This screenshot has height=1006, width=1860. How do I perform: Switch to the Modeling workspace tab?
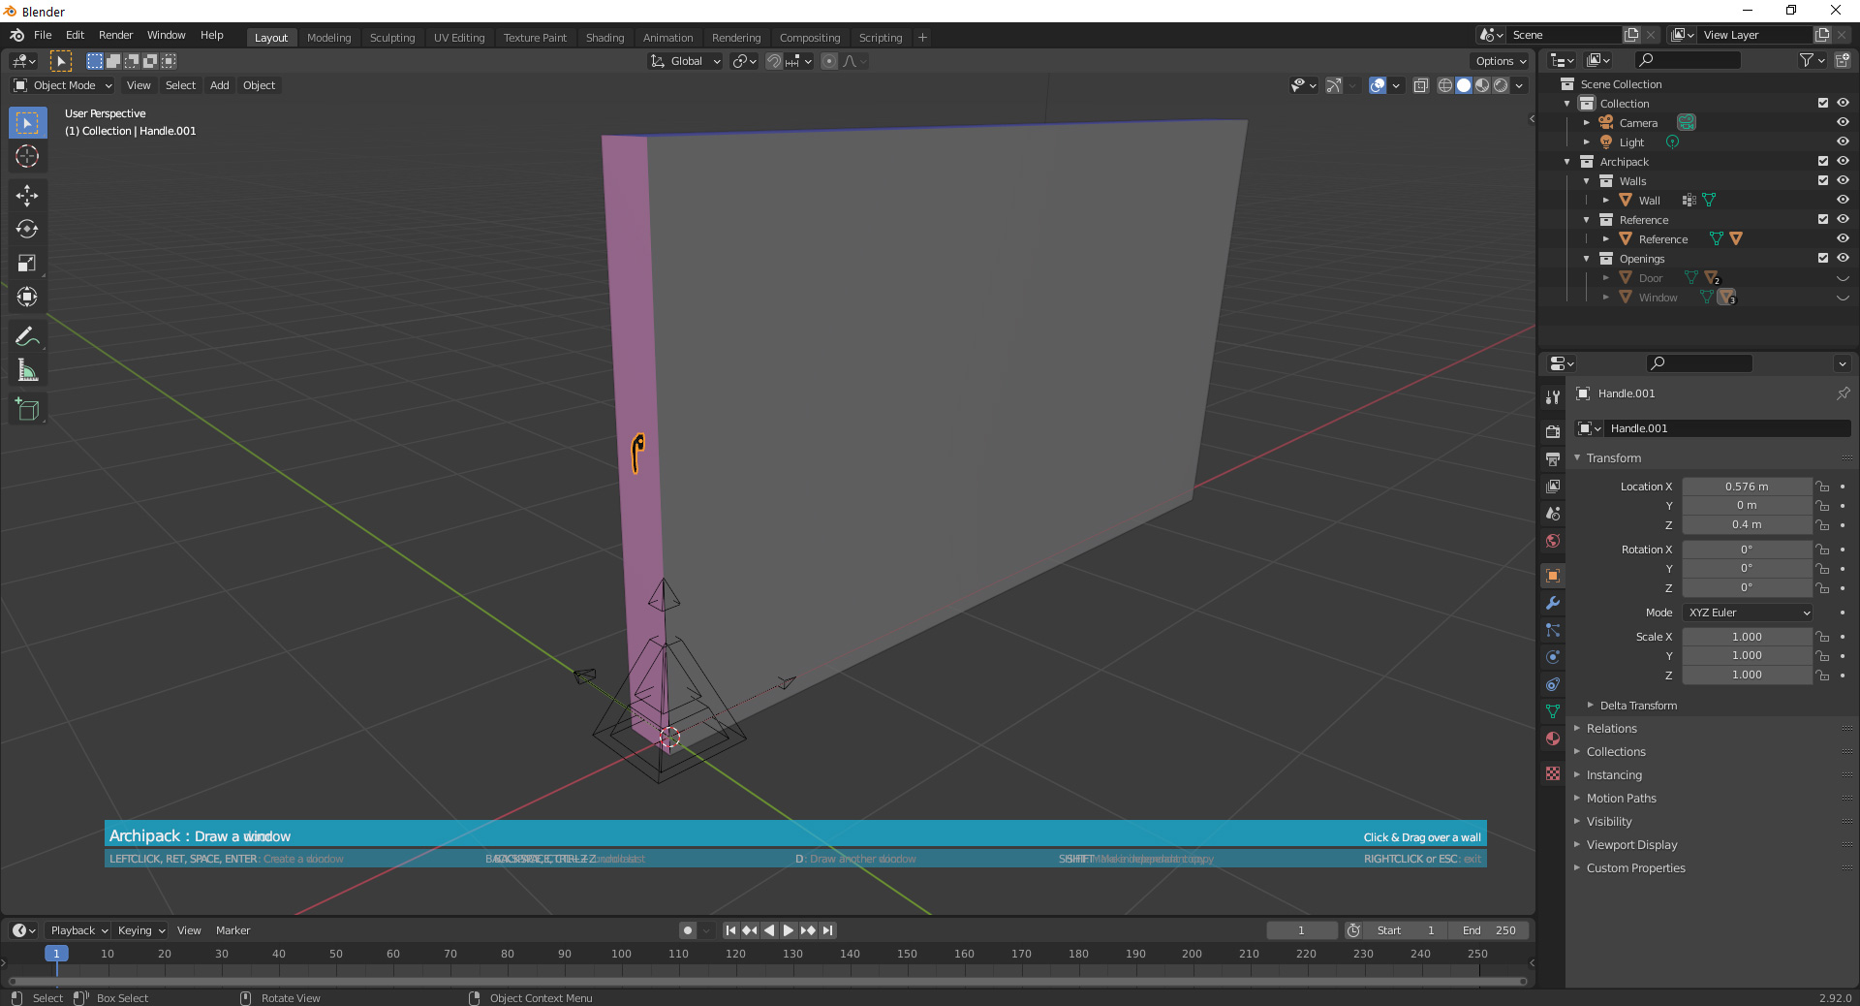click(x=329, y=38)
